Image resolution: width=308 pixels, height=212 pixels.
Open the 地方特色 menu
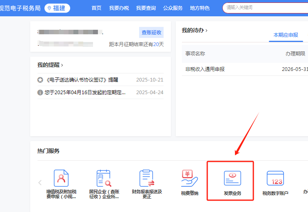pos(199,8)
